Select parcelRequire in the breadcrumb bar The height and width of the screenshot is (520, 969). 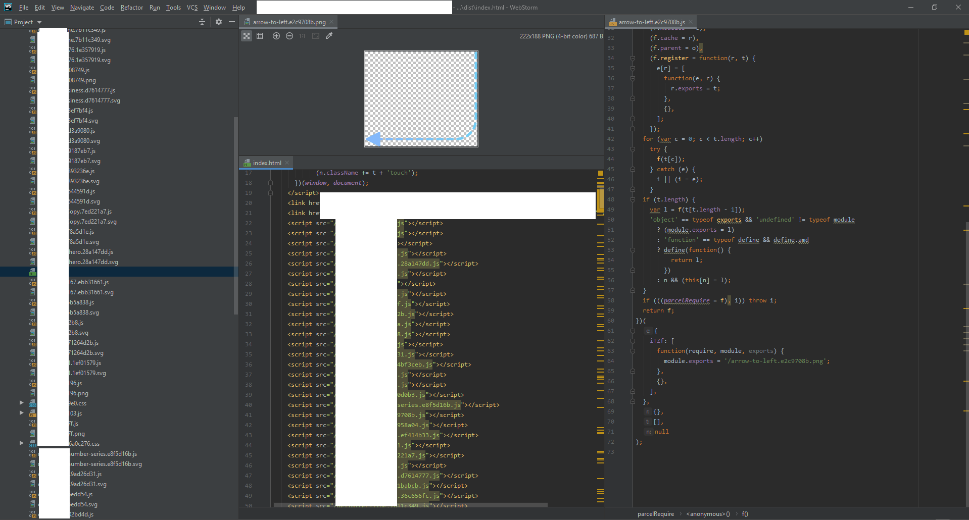pyautogui.click(x=655, y=514)
